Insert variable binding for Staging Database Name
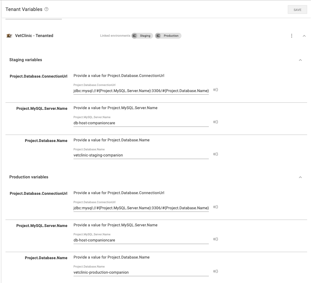Image resolution: width=311 pixels, height=283 pixels. pos(216,154)
